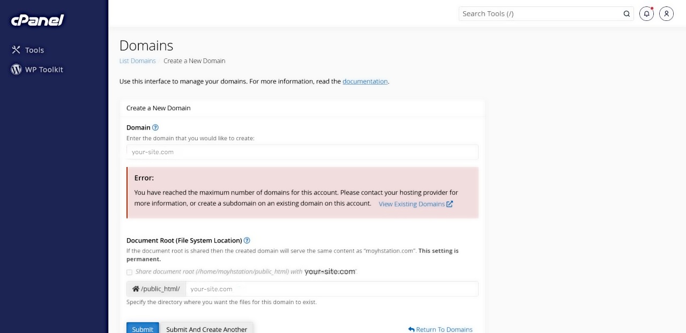Open the notifications bell icon
Viewport: 686px width, 333px height.
coord(647,14)
